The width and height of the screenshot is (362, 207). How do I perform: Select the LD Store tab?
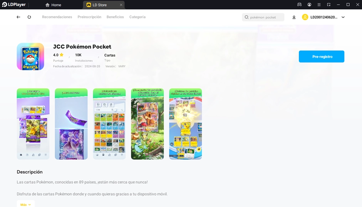click(x=104, y=5)
